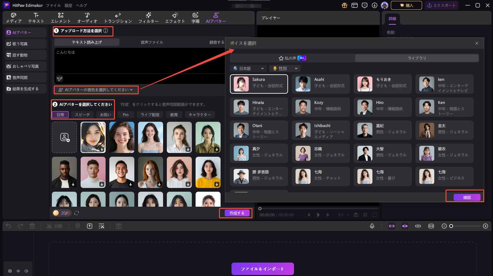Open the 性別 gender filter dropdown
This screenshot has width=493, height=276.
pos(285,68)
